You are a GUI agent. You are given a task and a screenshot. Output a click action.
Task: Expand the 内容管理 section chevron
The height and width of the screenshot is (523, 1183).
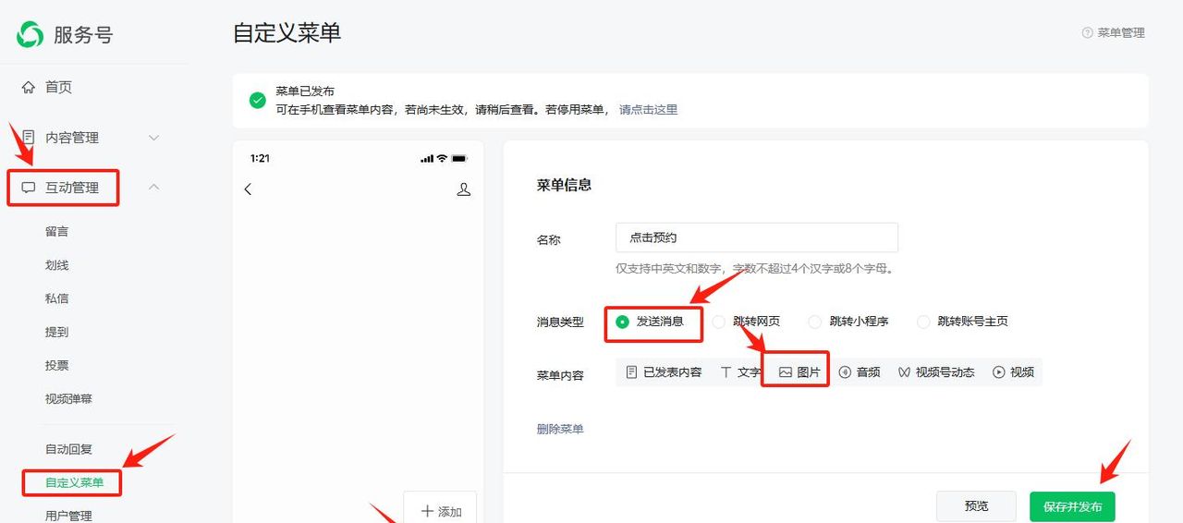pyautogui.click(x=154, y=138)
